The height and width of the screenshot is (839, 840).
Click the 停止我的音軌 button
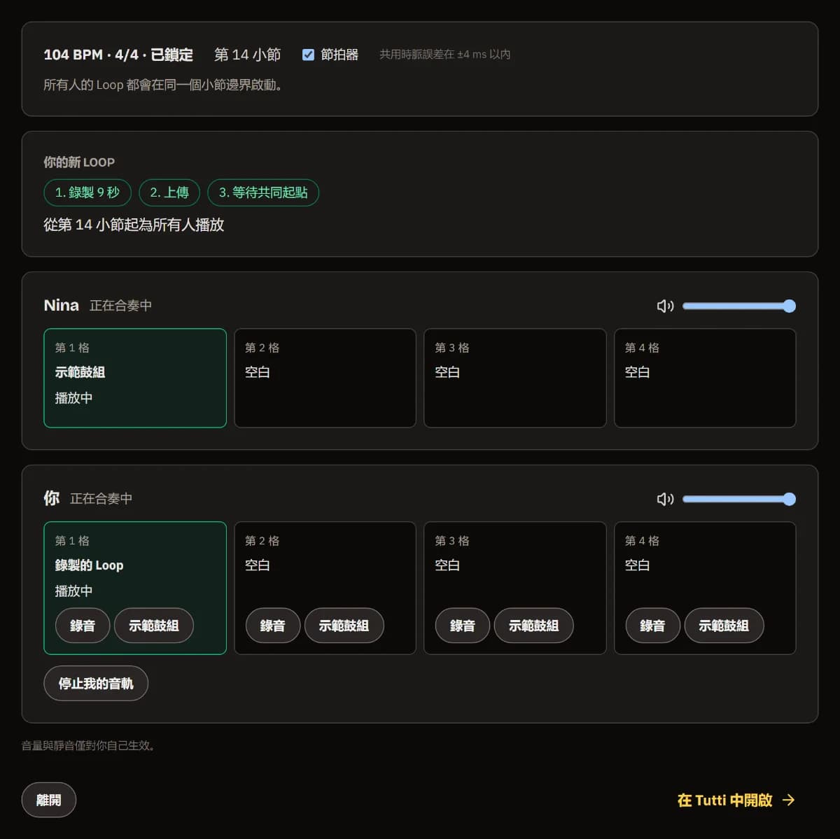[96, 683]
